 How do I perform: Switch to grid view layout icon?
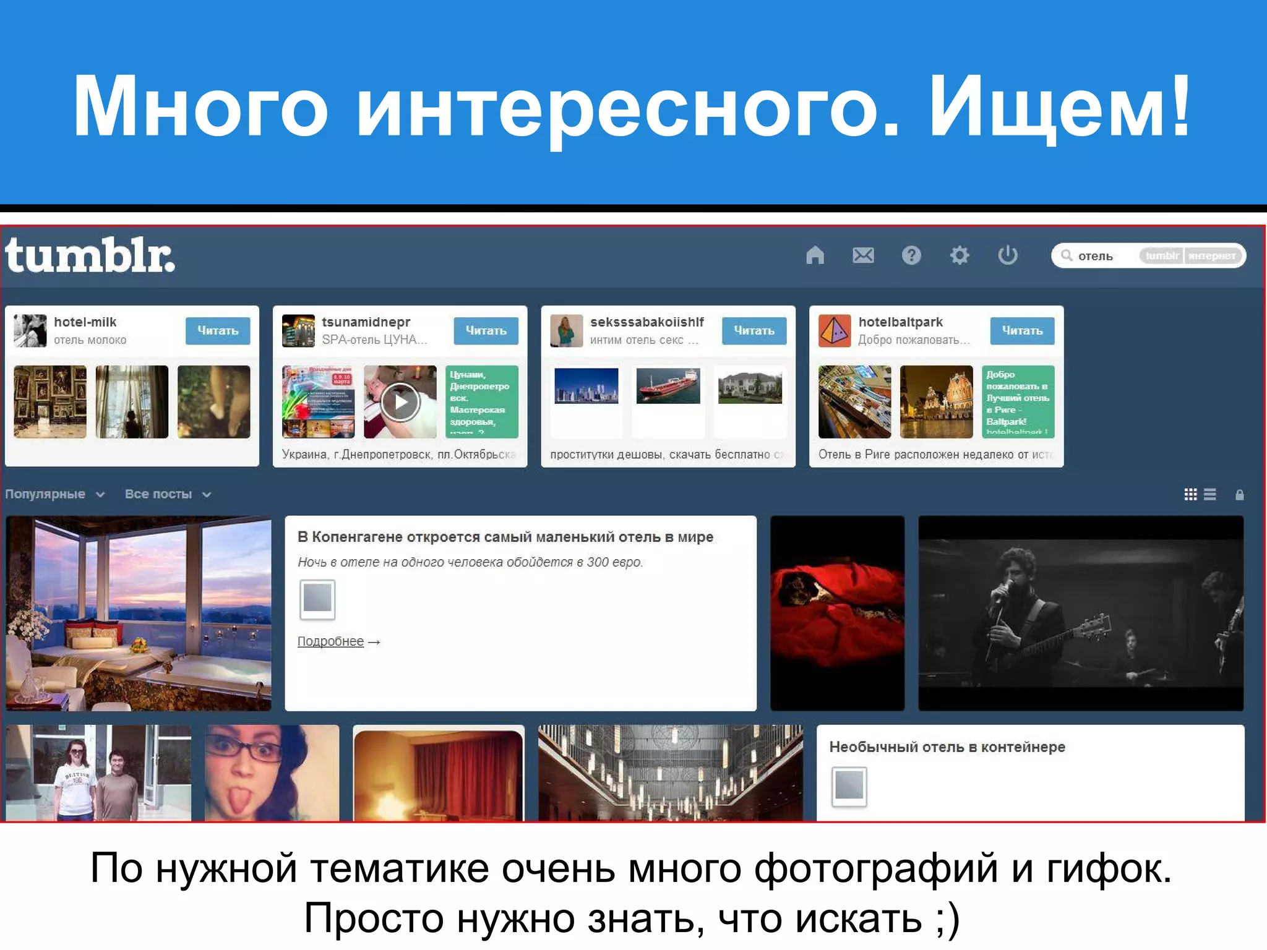tap(1190, 494)
